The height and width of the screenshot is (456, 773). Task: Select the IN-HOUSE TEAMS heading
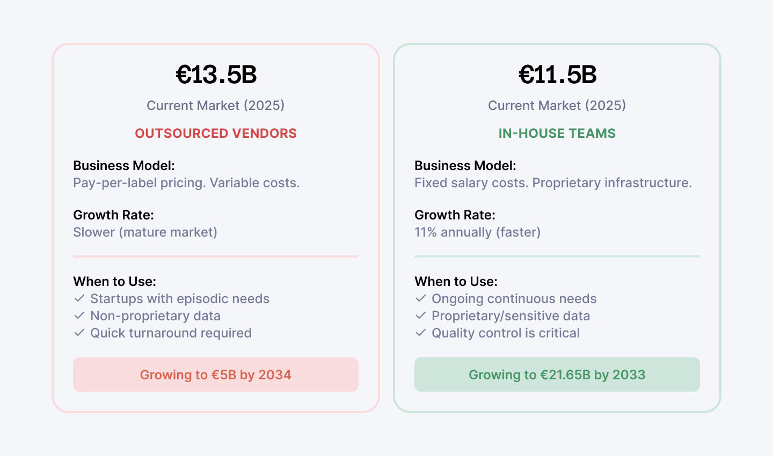[557, 133]
